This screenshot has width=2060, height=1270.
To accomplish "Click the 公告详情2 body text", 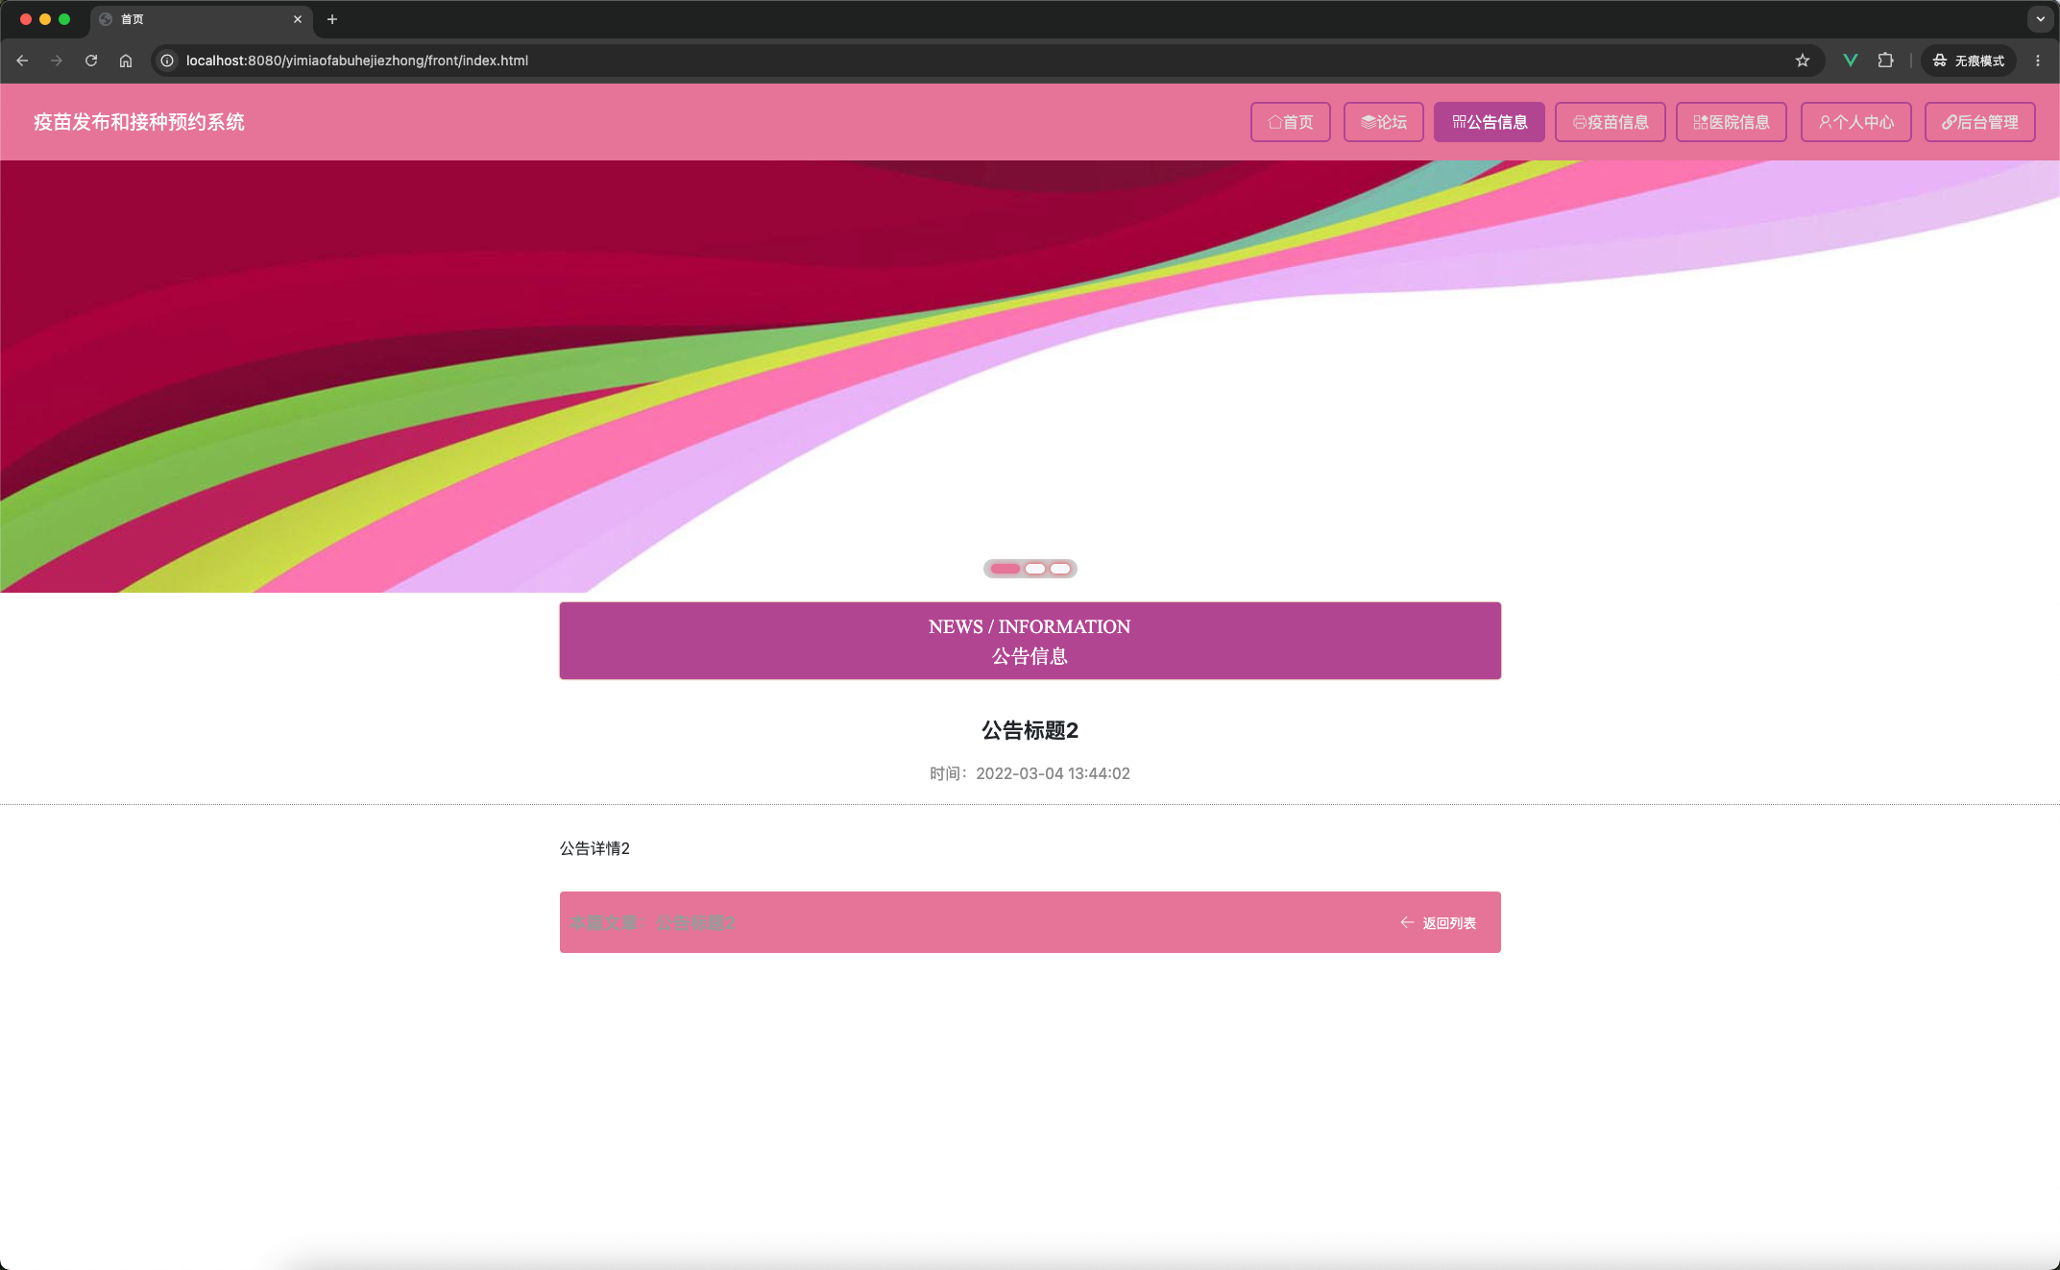I will pos(594,848).
